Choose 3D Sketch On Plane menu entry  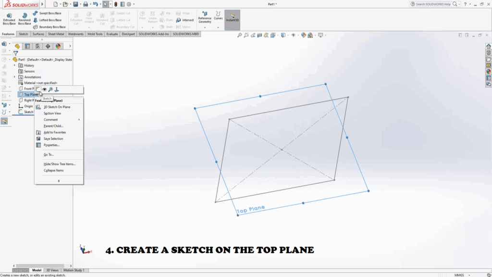57,107
